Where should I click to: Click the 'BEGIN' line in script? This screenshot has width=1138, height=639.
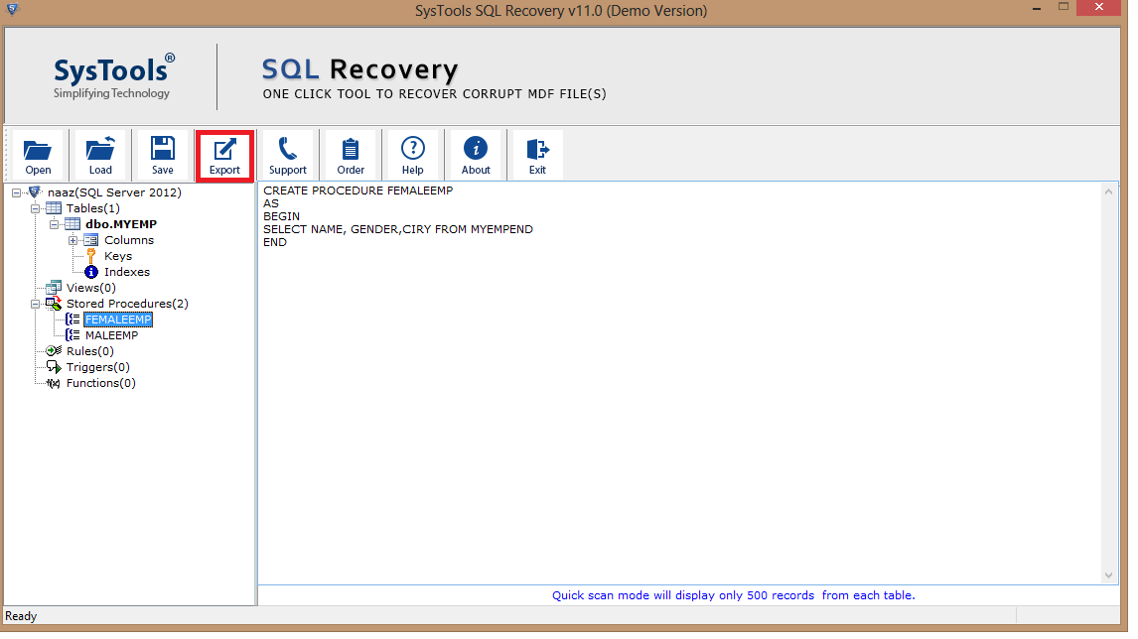(x=281, y=216)
